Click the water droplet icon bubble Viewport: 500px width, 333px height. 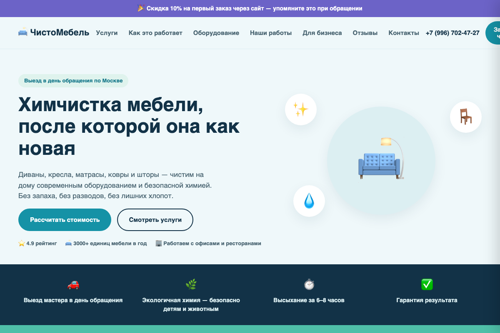pyautogui.click(x=309, y=201)
